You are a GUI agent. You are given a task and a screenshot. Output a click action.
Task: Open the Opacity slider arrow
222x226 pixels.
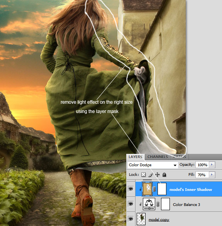click(212, 165)
